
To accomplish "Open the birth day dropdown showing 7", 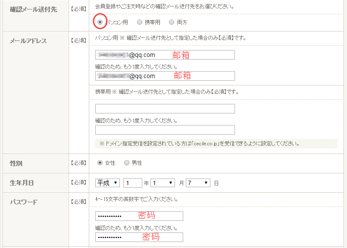I will (198, 183).
